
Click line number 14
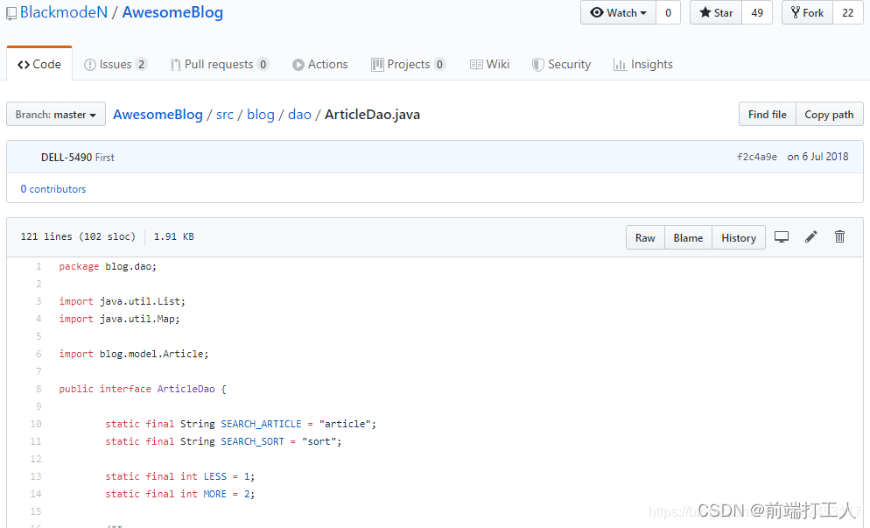[36, 494]
